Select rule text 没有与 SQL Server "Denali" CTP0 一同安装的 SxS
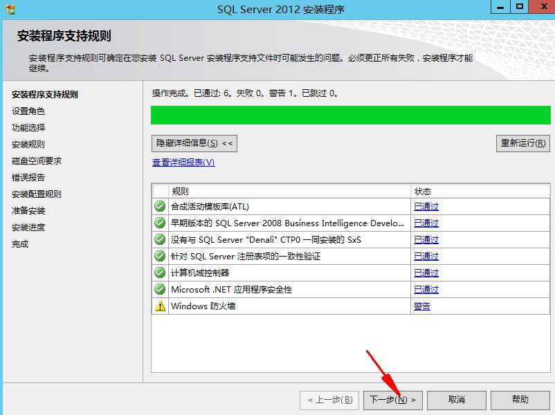 (x=266, y=239)
